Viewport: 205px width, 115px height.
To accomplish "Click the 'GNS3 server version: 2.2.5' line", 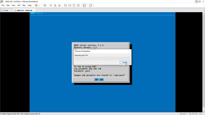I will [x=89, y=45].
